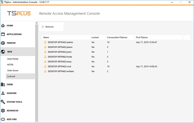Click the Advanced gear icon

[3, 110]
